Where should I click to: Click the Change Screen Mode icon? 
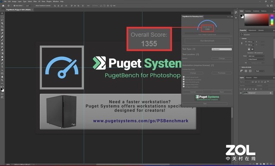[2, 97]
